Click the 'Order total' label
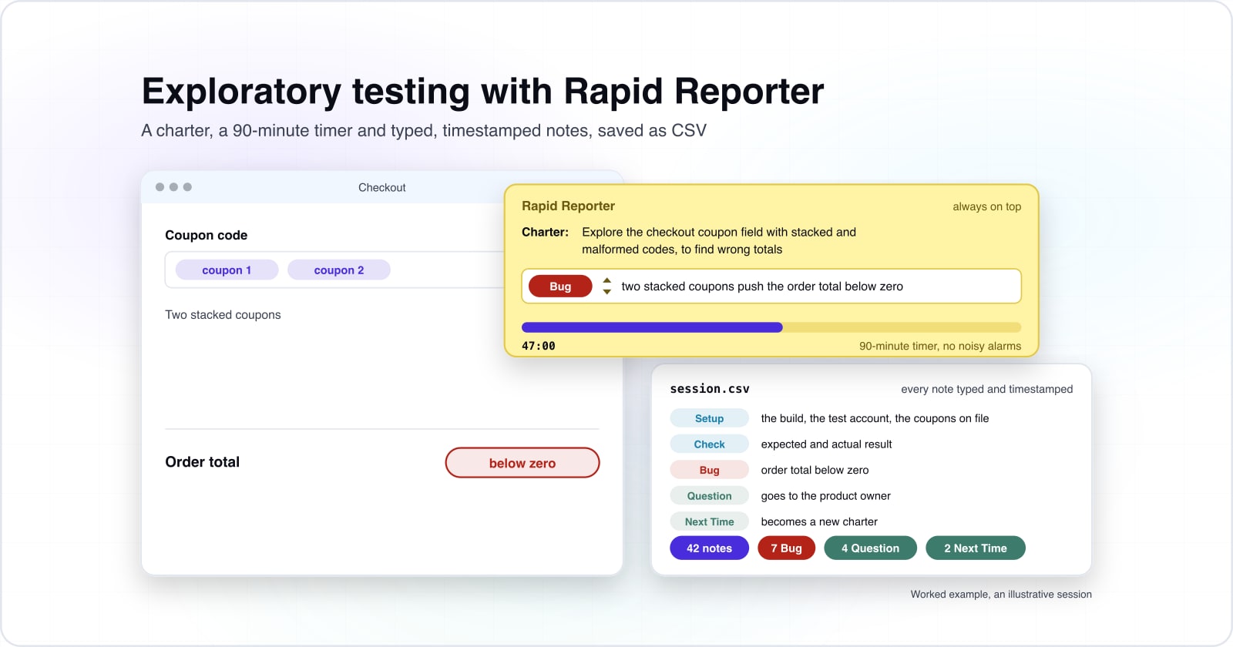Viewport: 1233px width, 647px height. point(202,462)
